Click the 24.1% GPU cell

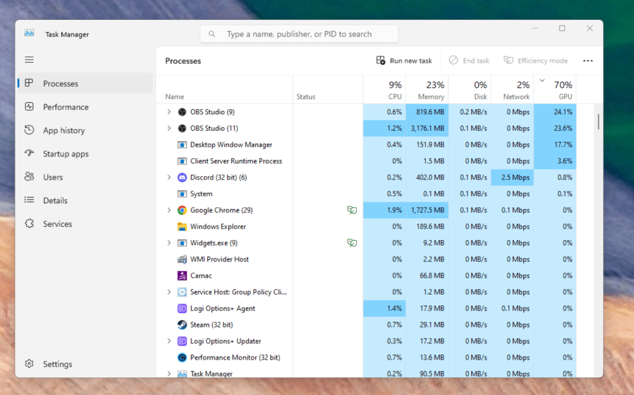pos(555,112)
